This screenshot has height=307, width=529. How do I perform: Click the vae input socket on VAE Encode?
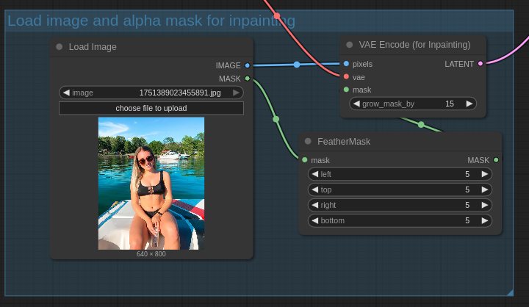coord(346,77)
